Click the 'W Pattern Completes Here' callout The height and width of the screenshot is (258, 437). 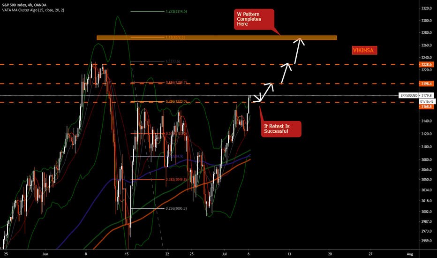click(x=254, y=19)
